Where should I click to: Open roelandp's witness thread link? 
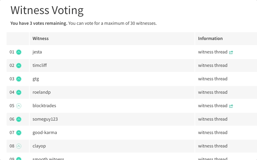pyautogui.click(x=212, y=92)
